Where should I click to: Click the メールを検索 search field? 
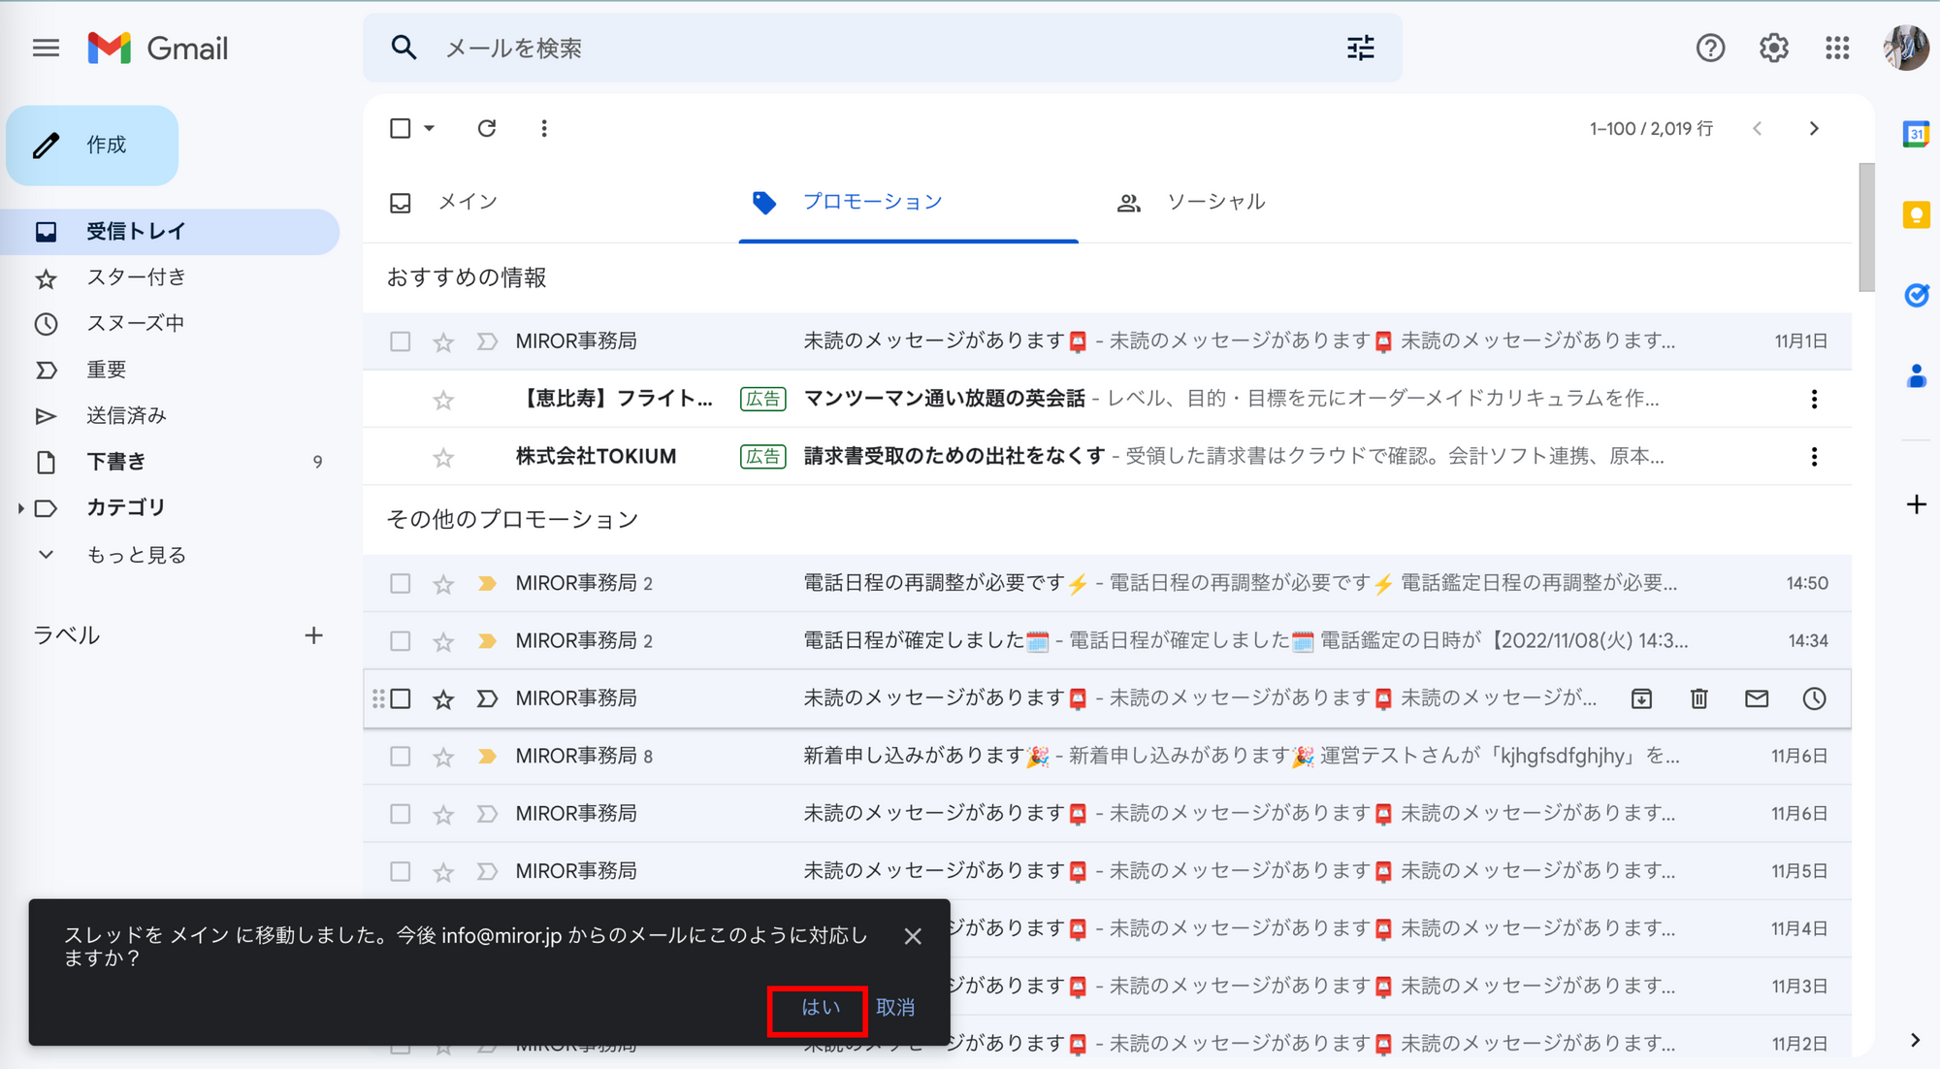(x=883, y=48)
